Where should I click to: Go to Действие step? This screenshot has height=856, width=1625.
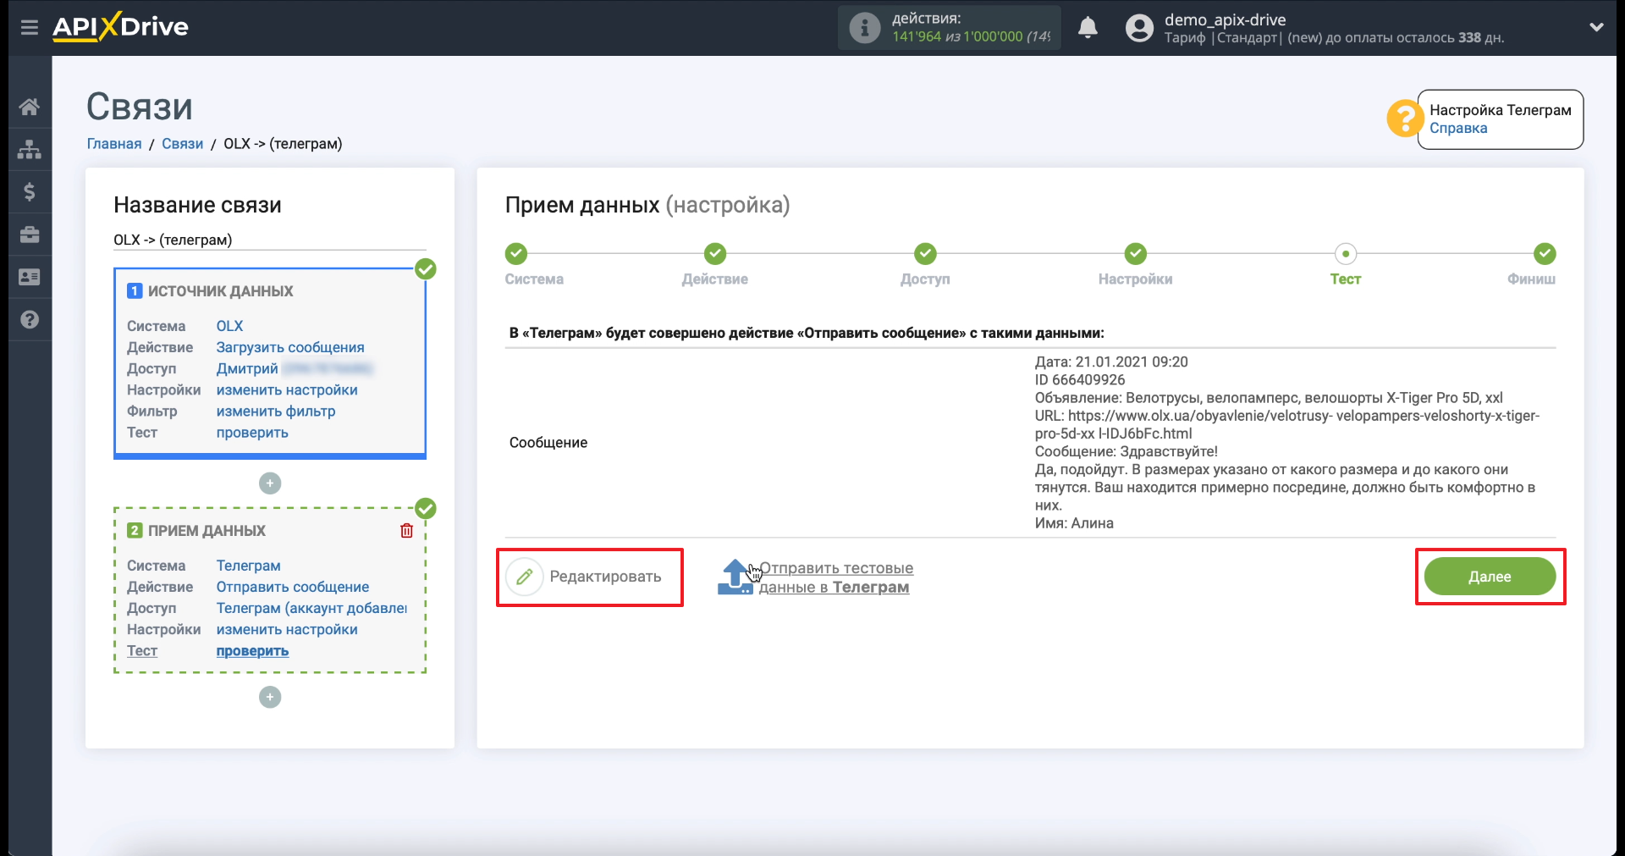tap(715, 254)
